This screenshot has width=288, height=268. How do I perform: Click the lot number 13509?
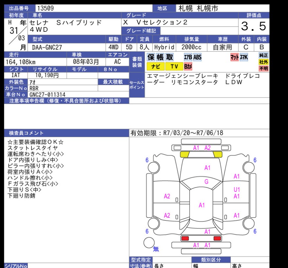46,8
